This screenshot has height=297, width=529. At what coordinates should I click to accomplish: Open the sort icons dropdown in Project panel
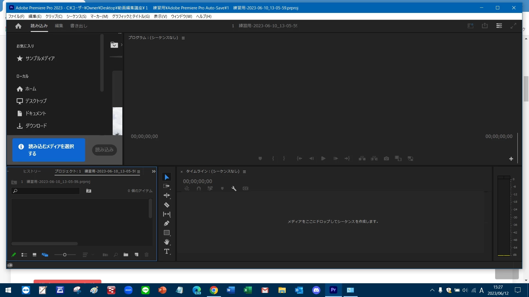[88, 255]
